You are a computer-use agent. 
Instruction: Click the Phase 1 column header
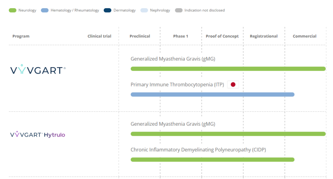pos(180,36)
